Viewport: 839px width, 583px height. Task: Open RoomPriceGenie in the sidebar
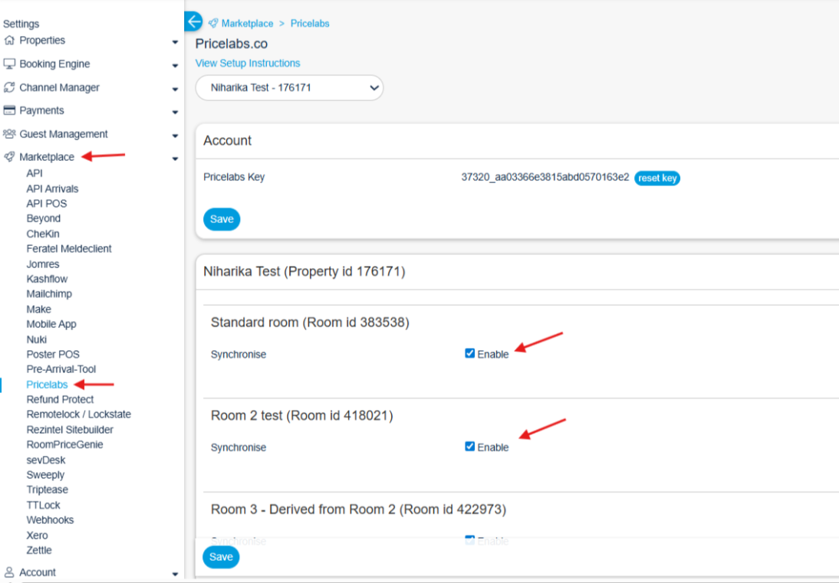(64, 444)
